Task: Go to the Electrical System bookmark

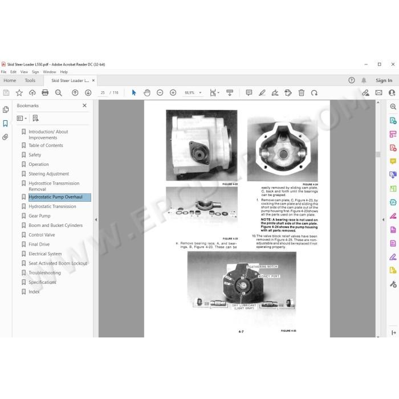Action: [45, 254]
